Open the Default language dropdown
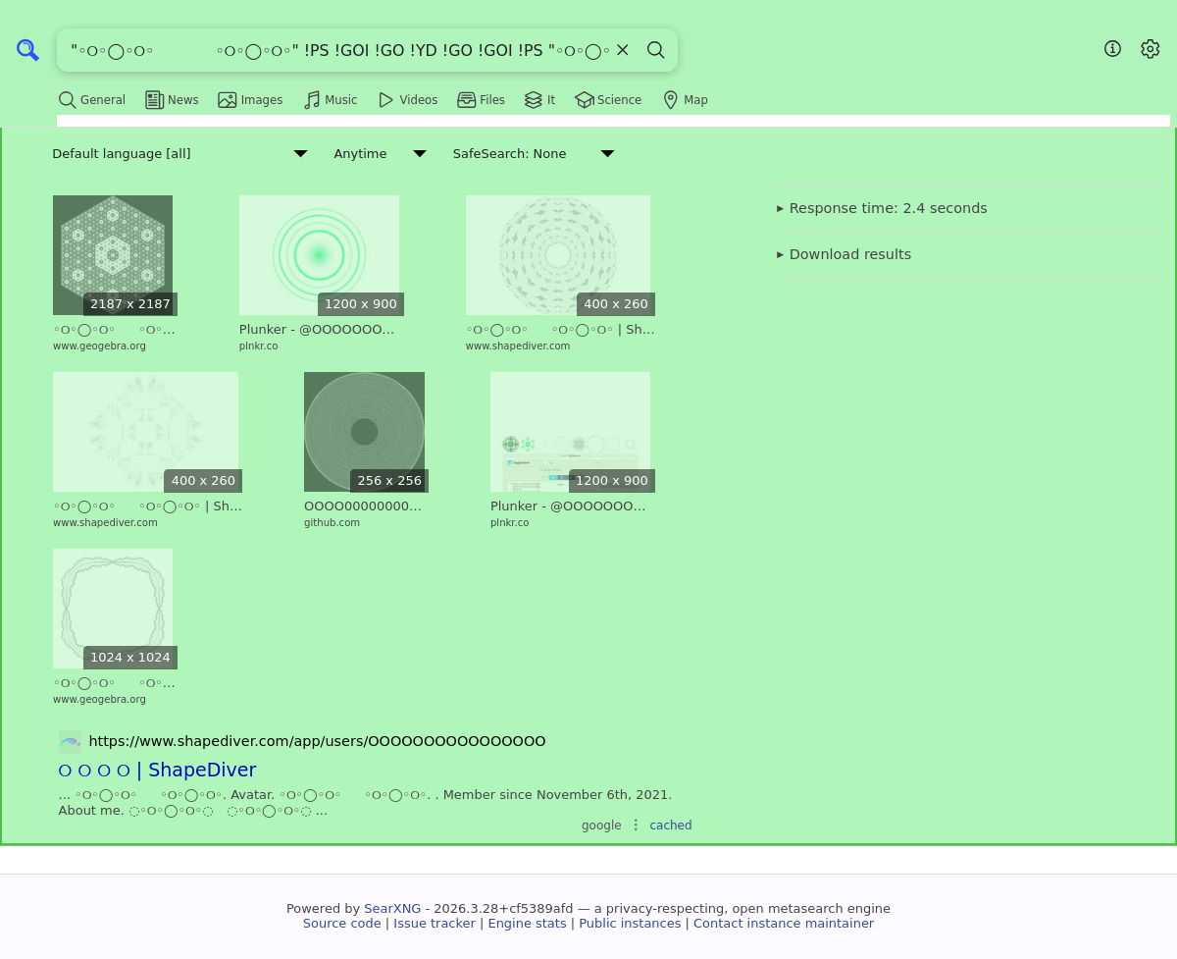 (179, 154)
